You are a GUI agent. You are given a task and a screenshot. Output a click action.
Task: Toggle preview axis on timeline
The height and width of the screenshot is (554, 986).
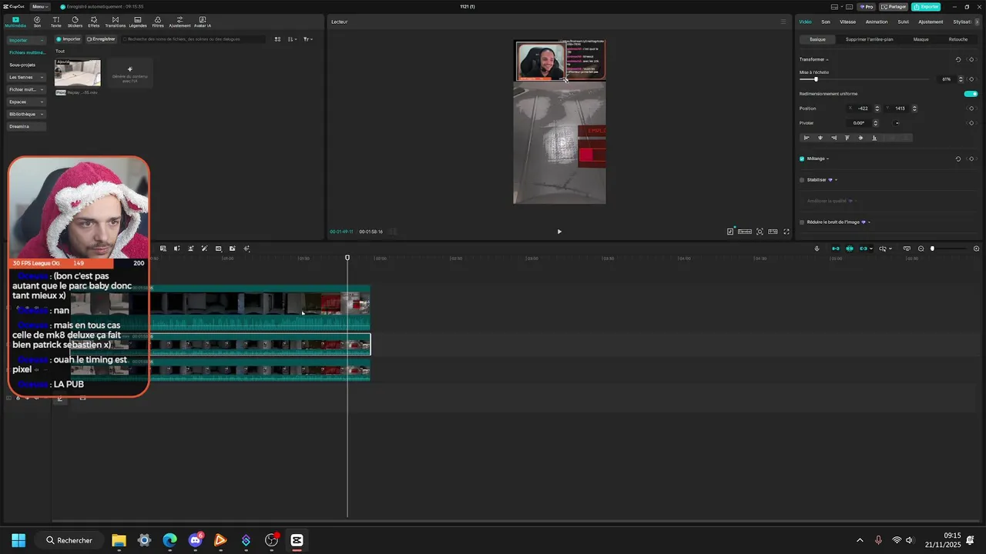[883, 249]
